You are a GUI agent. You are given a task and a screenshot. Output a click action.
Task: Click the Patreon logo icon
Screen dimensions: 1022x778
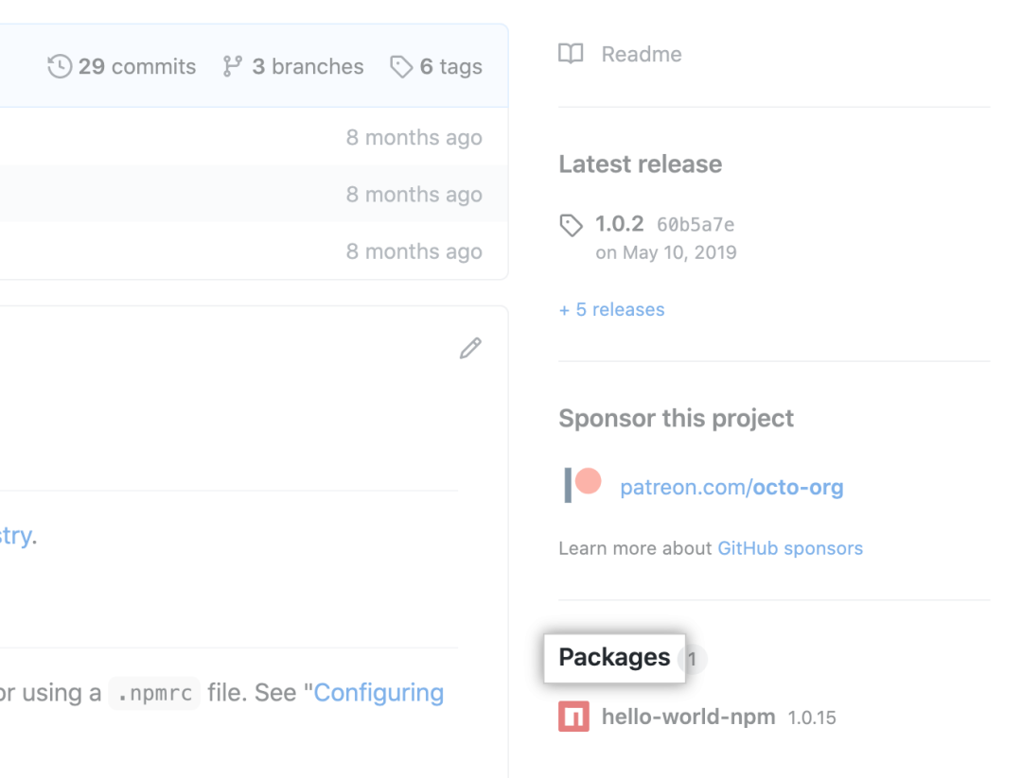(x=583, y=485)
